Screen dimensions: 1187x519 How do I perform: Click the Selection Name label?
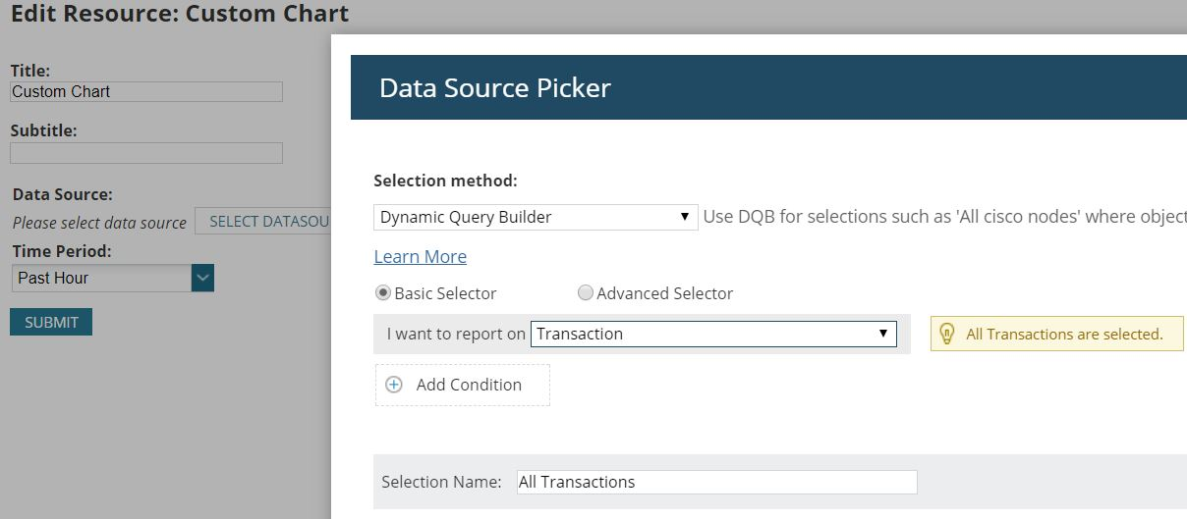click(x=441, y=482)
